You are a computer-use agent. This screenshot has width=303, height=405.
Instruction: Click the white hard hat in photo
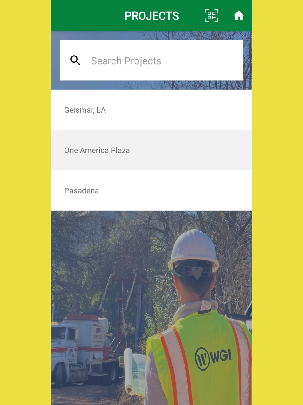point(194,251)
